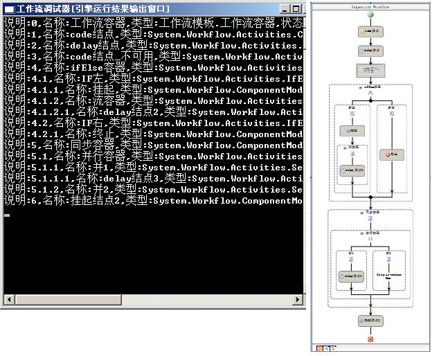Click output line 说明:5.1.1.1 delay结点3
The width and height of the screenshot is (439, 356).
(154, 179)
